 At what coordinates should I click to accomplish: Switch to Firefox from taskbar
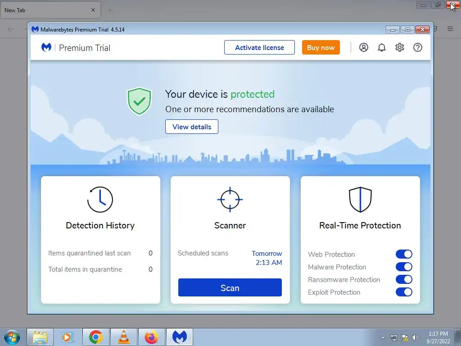click(x=151, y=337)
